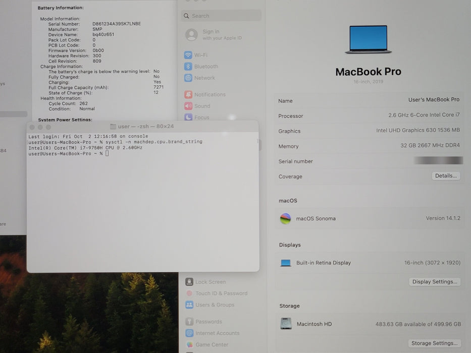The width and height of the screenshot is (471, 353).
Task: Click the Built-in Retina Display icon
Action: [x=285, y=263]
